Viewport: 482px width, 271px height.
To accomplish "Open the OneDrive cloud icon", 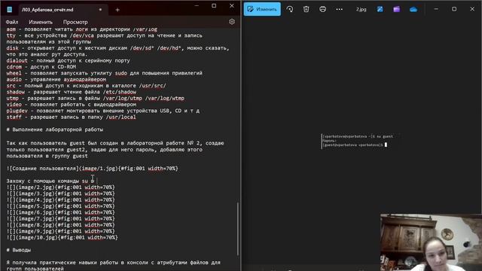I will 413,10.
